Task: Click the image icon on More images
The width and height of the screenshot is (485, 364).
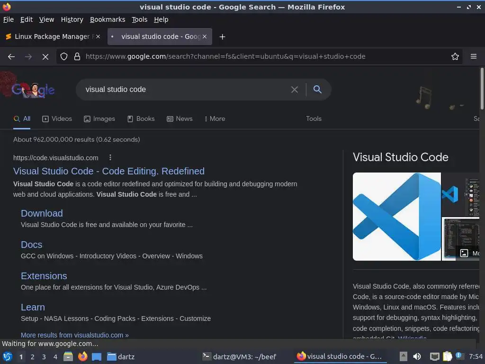Action: pyautogui.click(x=464, y=253)
